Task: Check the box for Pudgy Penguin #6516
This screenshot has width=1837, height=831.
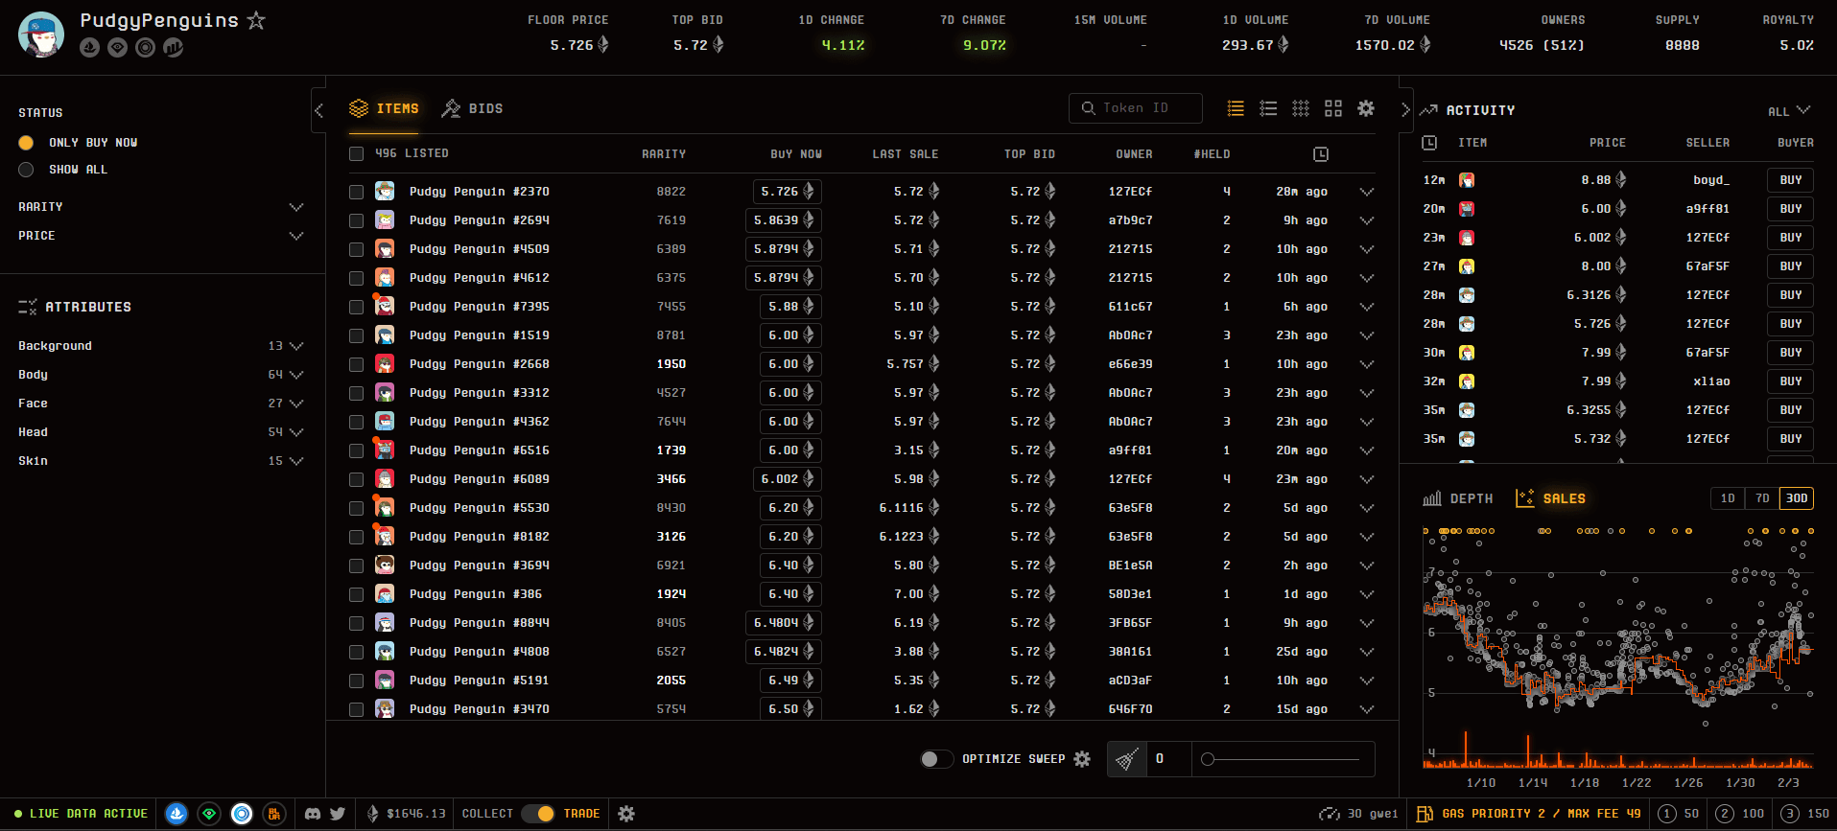Action: pos(356,450)
